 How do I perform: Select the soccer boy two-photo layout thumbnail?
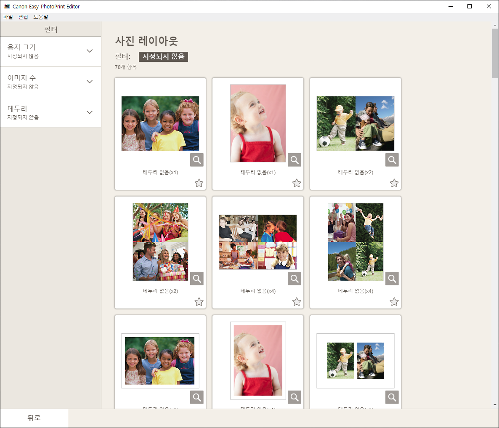pyautogui.click(x=356, y=123)
